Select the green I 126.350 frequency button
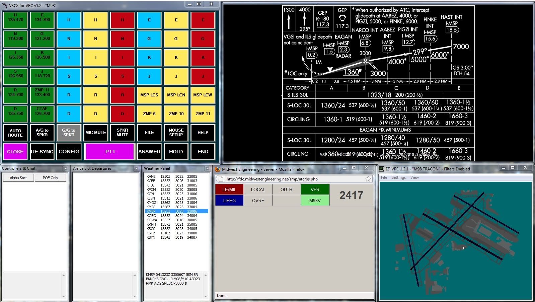535x302 pixels. point(15,57)
